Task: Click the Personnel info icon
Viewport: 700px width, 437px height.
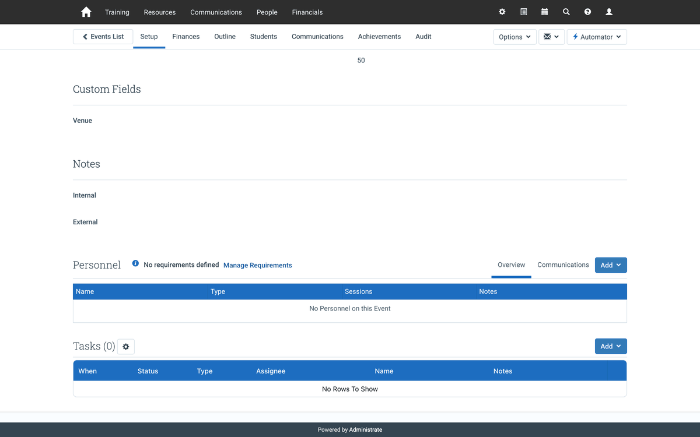Action: 135,263
